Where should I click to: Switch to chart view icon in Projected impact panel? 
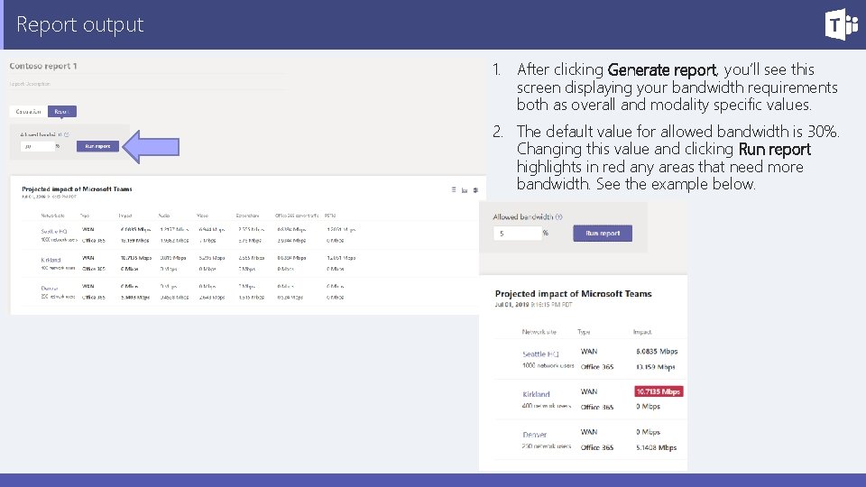[465, 190]
